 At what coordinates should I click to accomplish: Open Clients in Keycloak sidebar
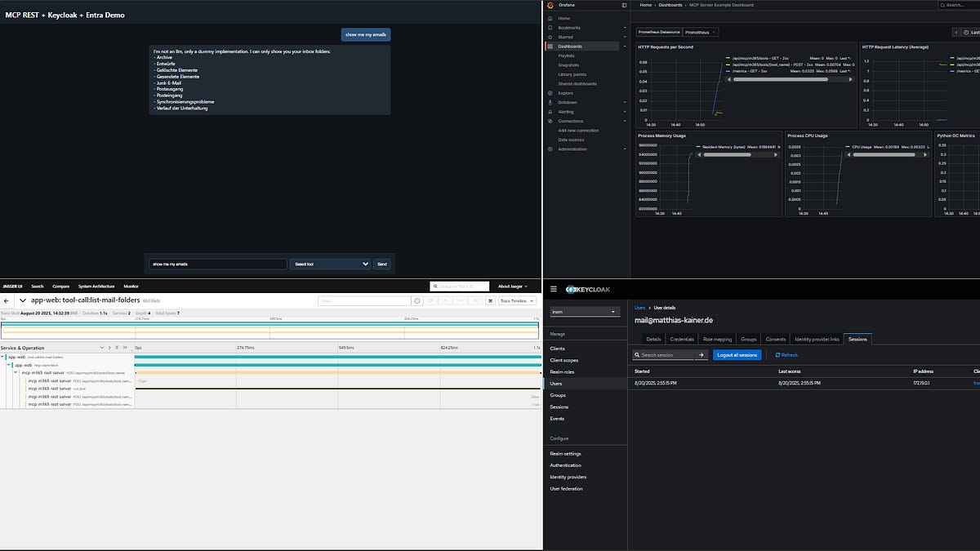tap(557, 349)
